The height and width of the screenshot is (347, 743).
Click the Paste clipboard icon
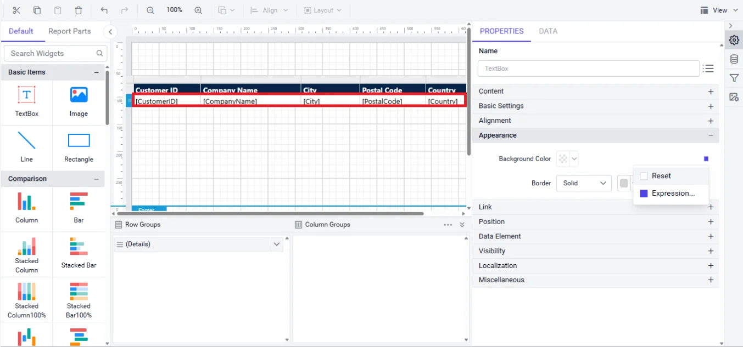pos(58,10)
